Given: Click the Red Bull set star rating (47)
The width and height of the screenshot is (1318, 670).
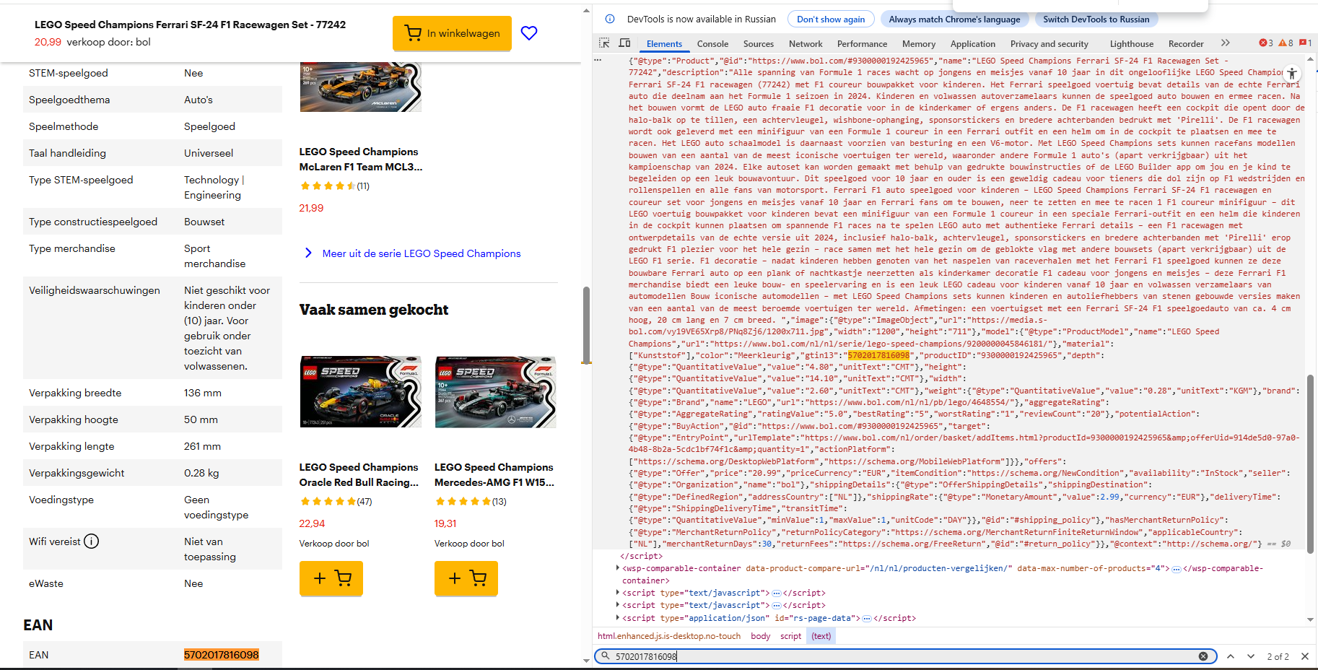Looking at the screenshot, I should point(336,501).
